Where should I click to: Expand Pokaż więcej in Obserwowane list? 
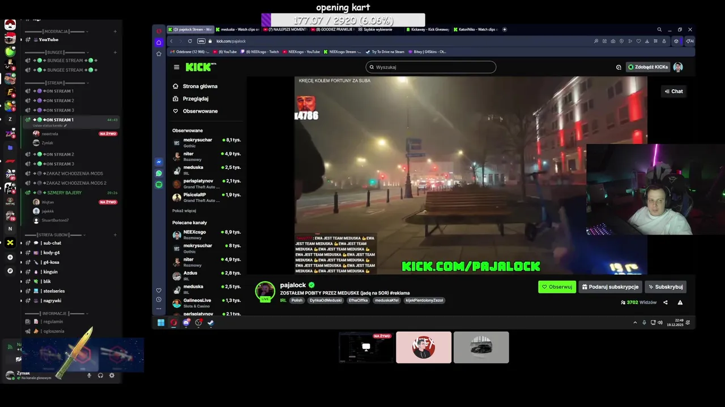[x=184, y=211]
